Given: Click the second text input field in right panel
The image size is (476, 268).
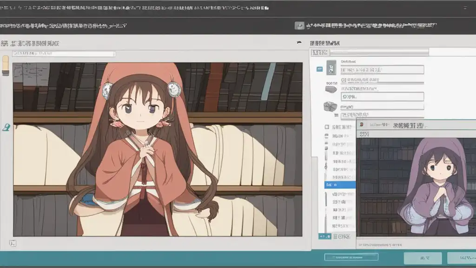Looking at the screenshot, I should tap(382, 97).
